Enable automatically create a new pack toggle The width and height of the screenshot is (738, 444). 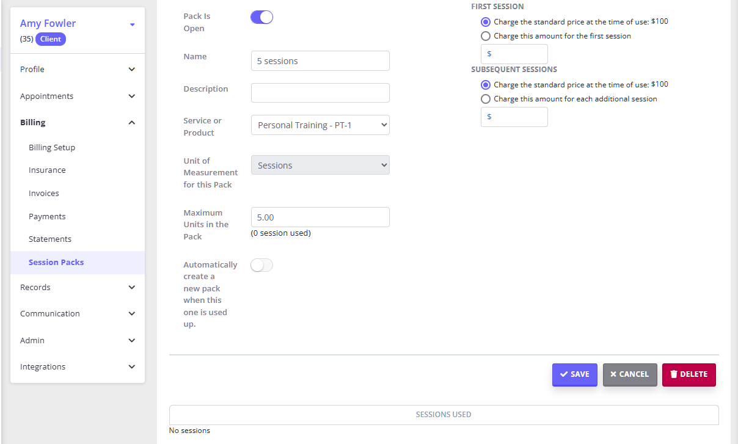(x=261, y=265)
